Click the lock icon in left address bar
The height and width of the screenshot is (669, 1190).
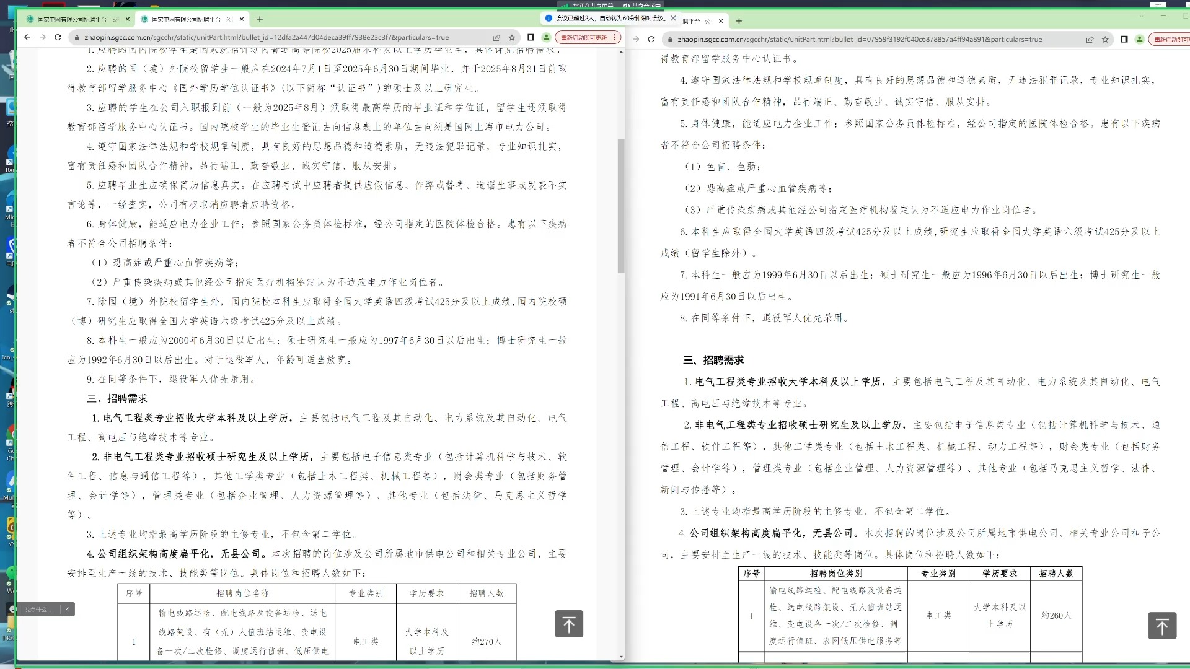click(x=77, y=38)
